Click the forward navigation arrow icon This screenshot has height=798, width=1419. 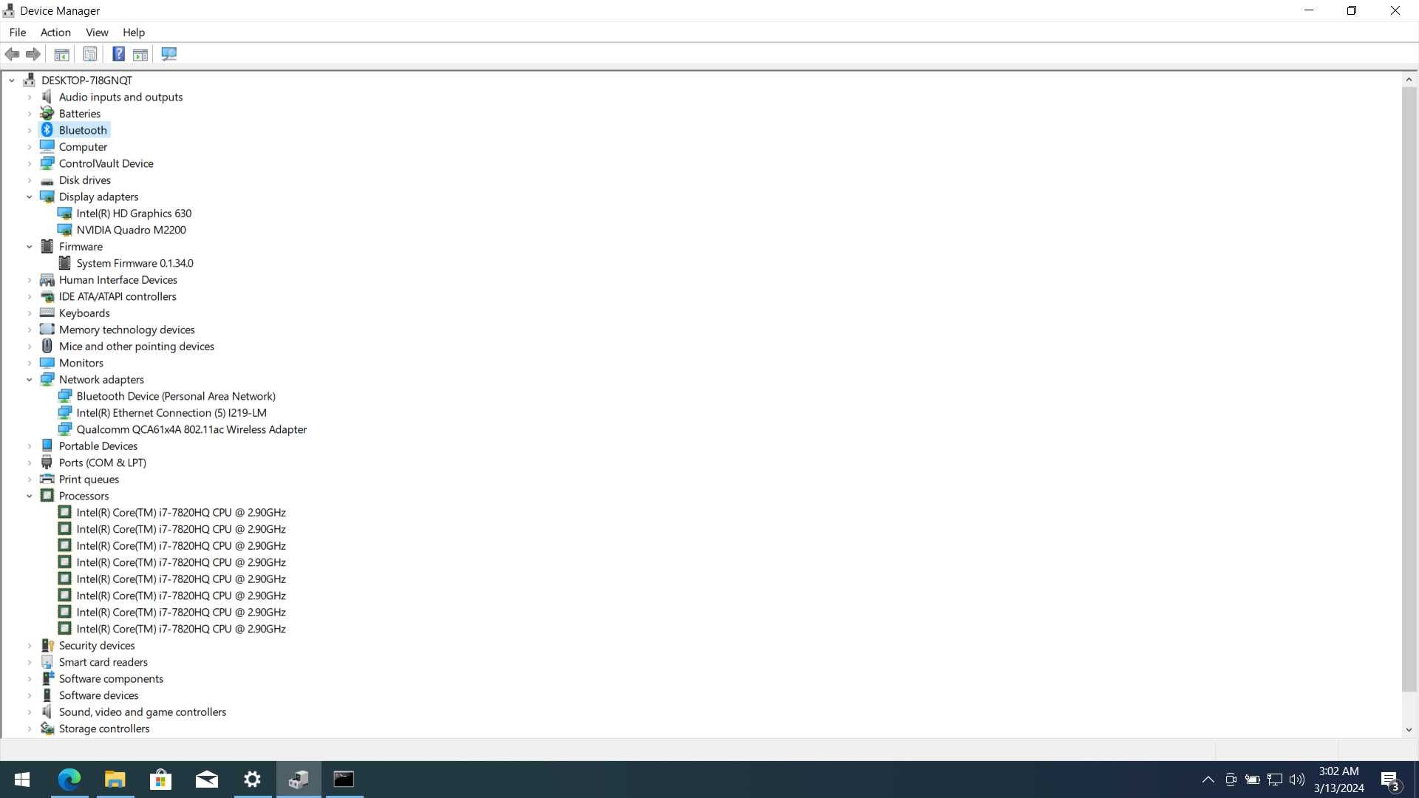pos(33,54)
